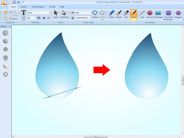Toggle Italic text formatting

[48, 18]
